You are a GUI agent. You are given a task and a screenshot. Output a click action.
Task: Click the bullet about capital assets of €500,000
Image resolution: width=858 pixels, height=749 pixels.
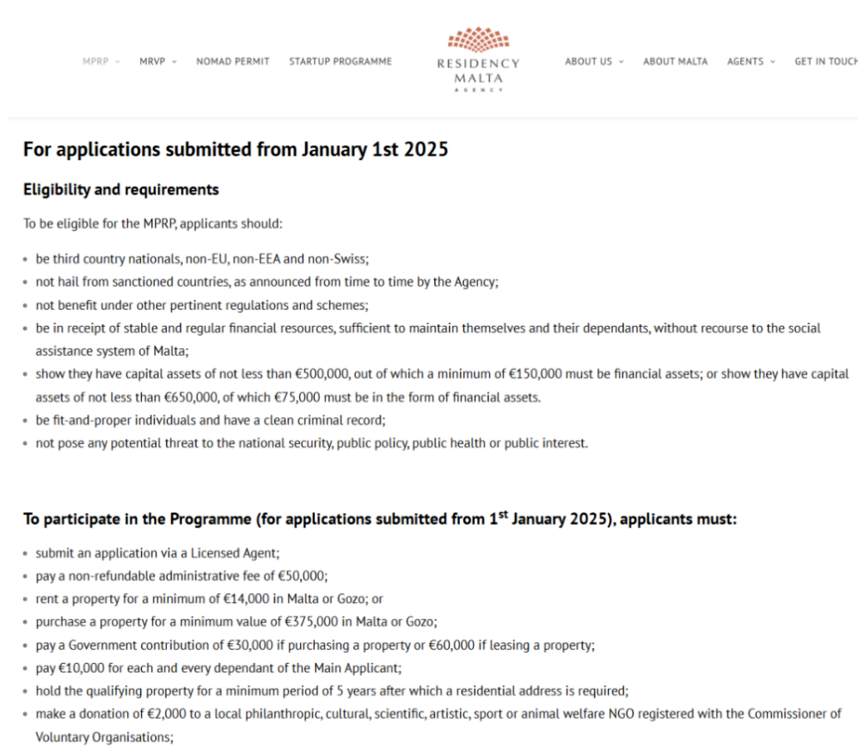click(442, 385)
